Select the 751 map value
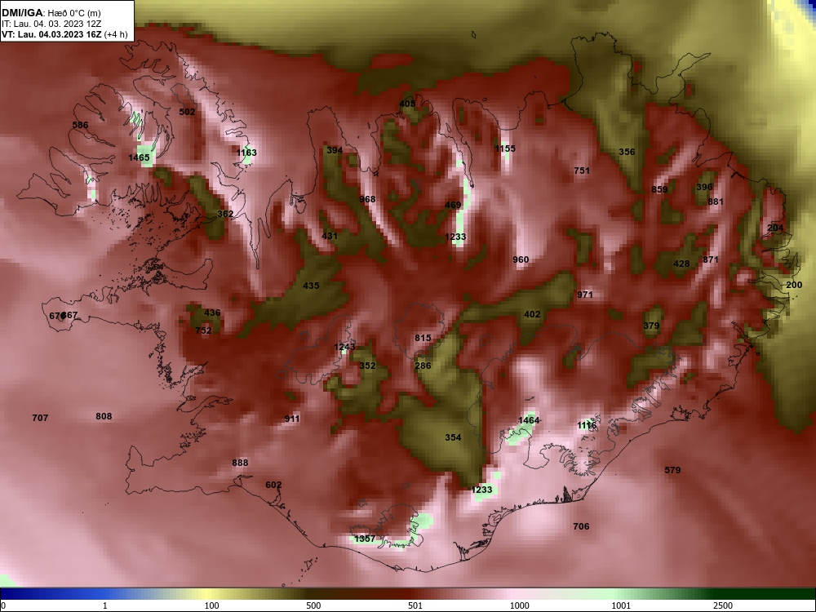The width and height of the screenshot is (816, 612). click(582, 171)
